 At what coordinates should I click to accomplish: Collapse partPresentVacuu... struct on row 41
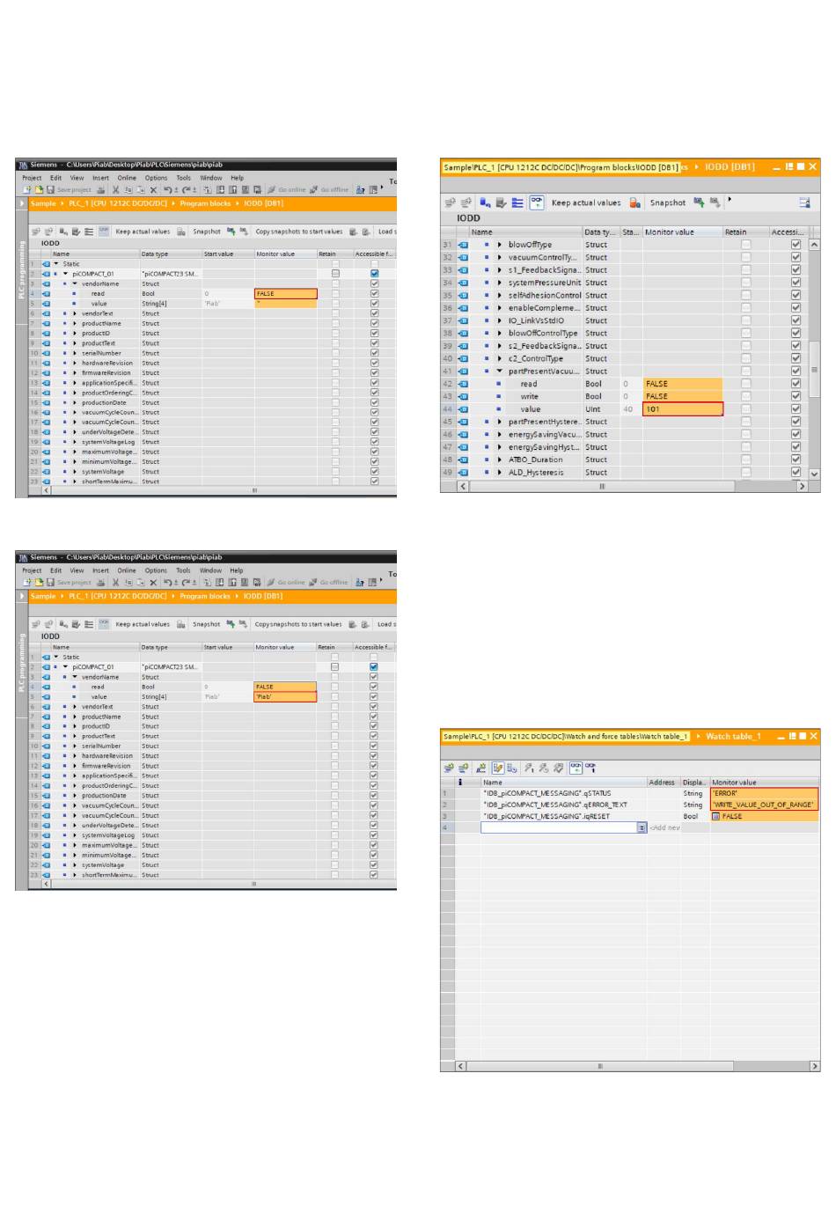pyautogui.click(x=499, y=371)
